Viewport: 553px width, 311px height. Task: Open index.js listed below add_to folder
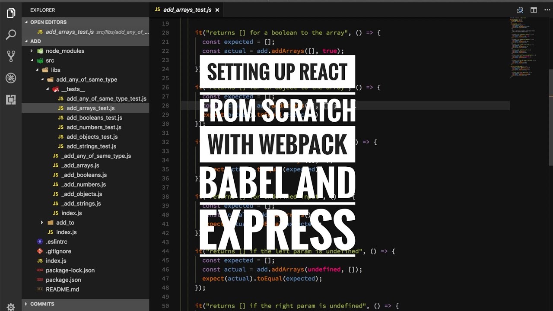click(86, 232)
